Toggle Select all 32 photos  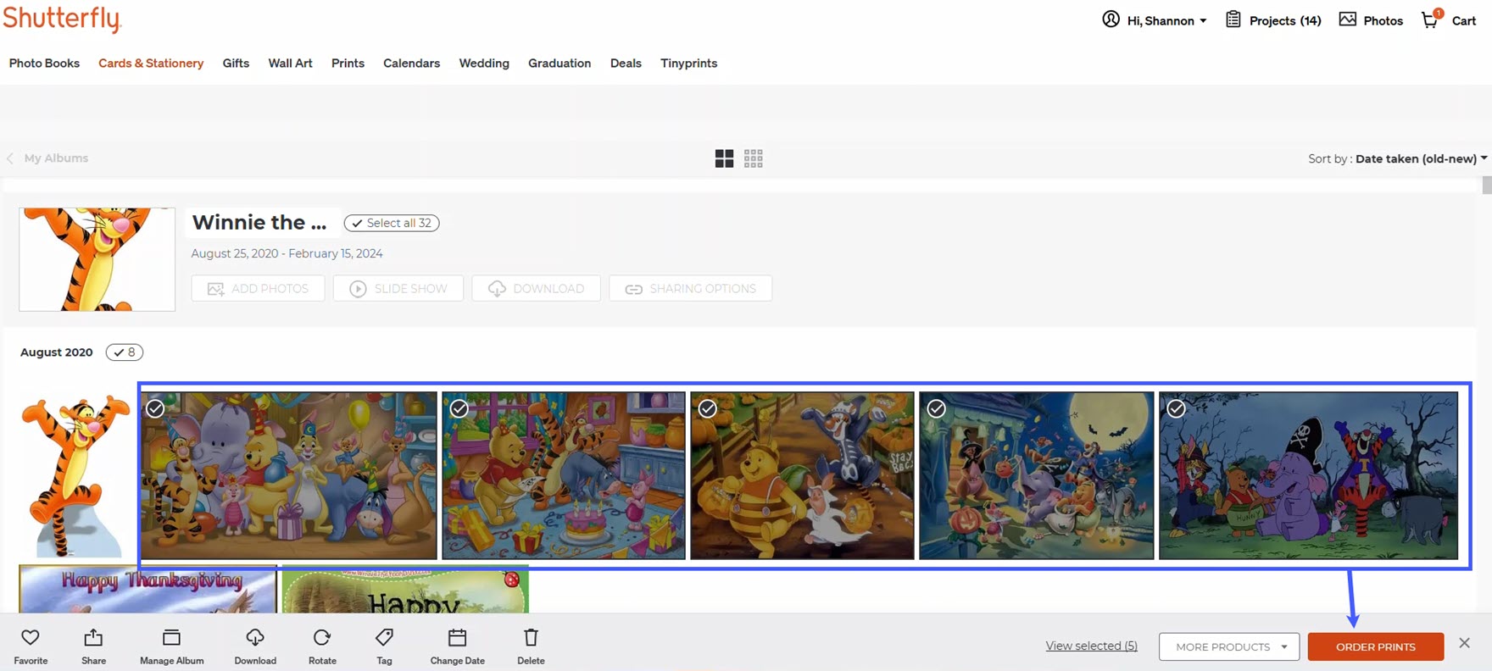[x=392, y=223]
